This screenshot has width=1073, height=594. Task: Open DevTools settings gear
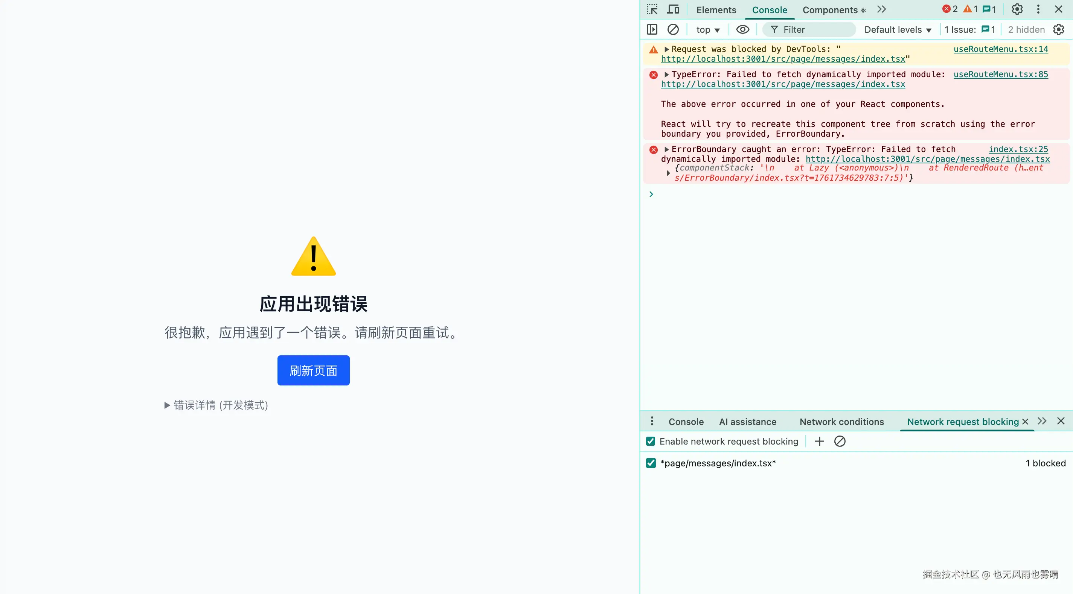[x=1017, y=9]
